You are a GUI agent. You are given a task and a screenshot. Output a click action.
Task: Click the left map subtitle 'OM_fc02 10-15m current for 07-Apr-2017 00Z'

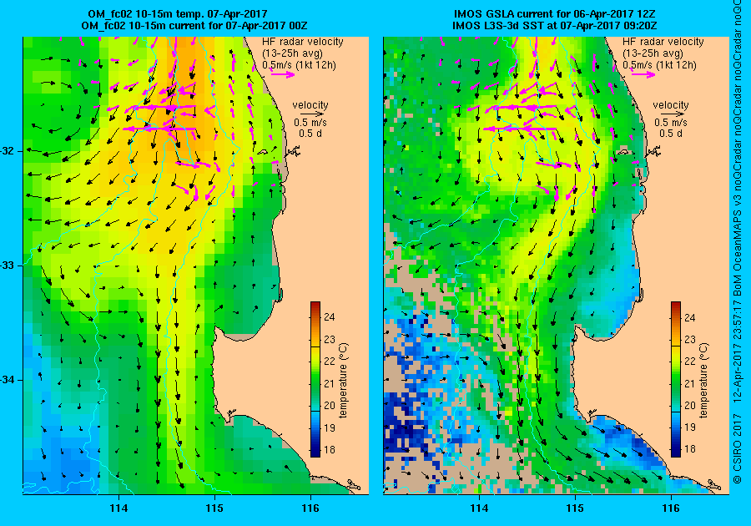pos(194,25)
